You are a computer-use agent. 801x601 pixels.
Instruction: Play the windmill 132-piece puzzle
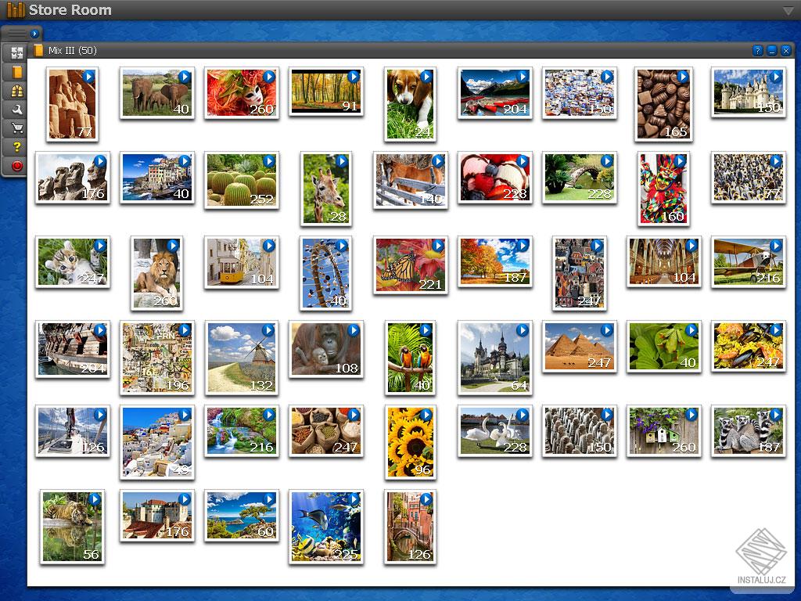coord(268,331)
